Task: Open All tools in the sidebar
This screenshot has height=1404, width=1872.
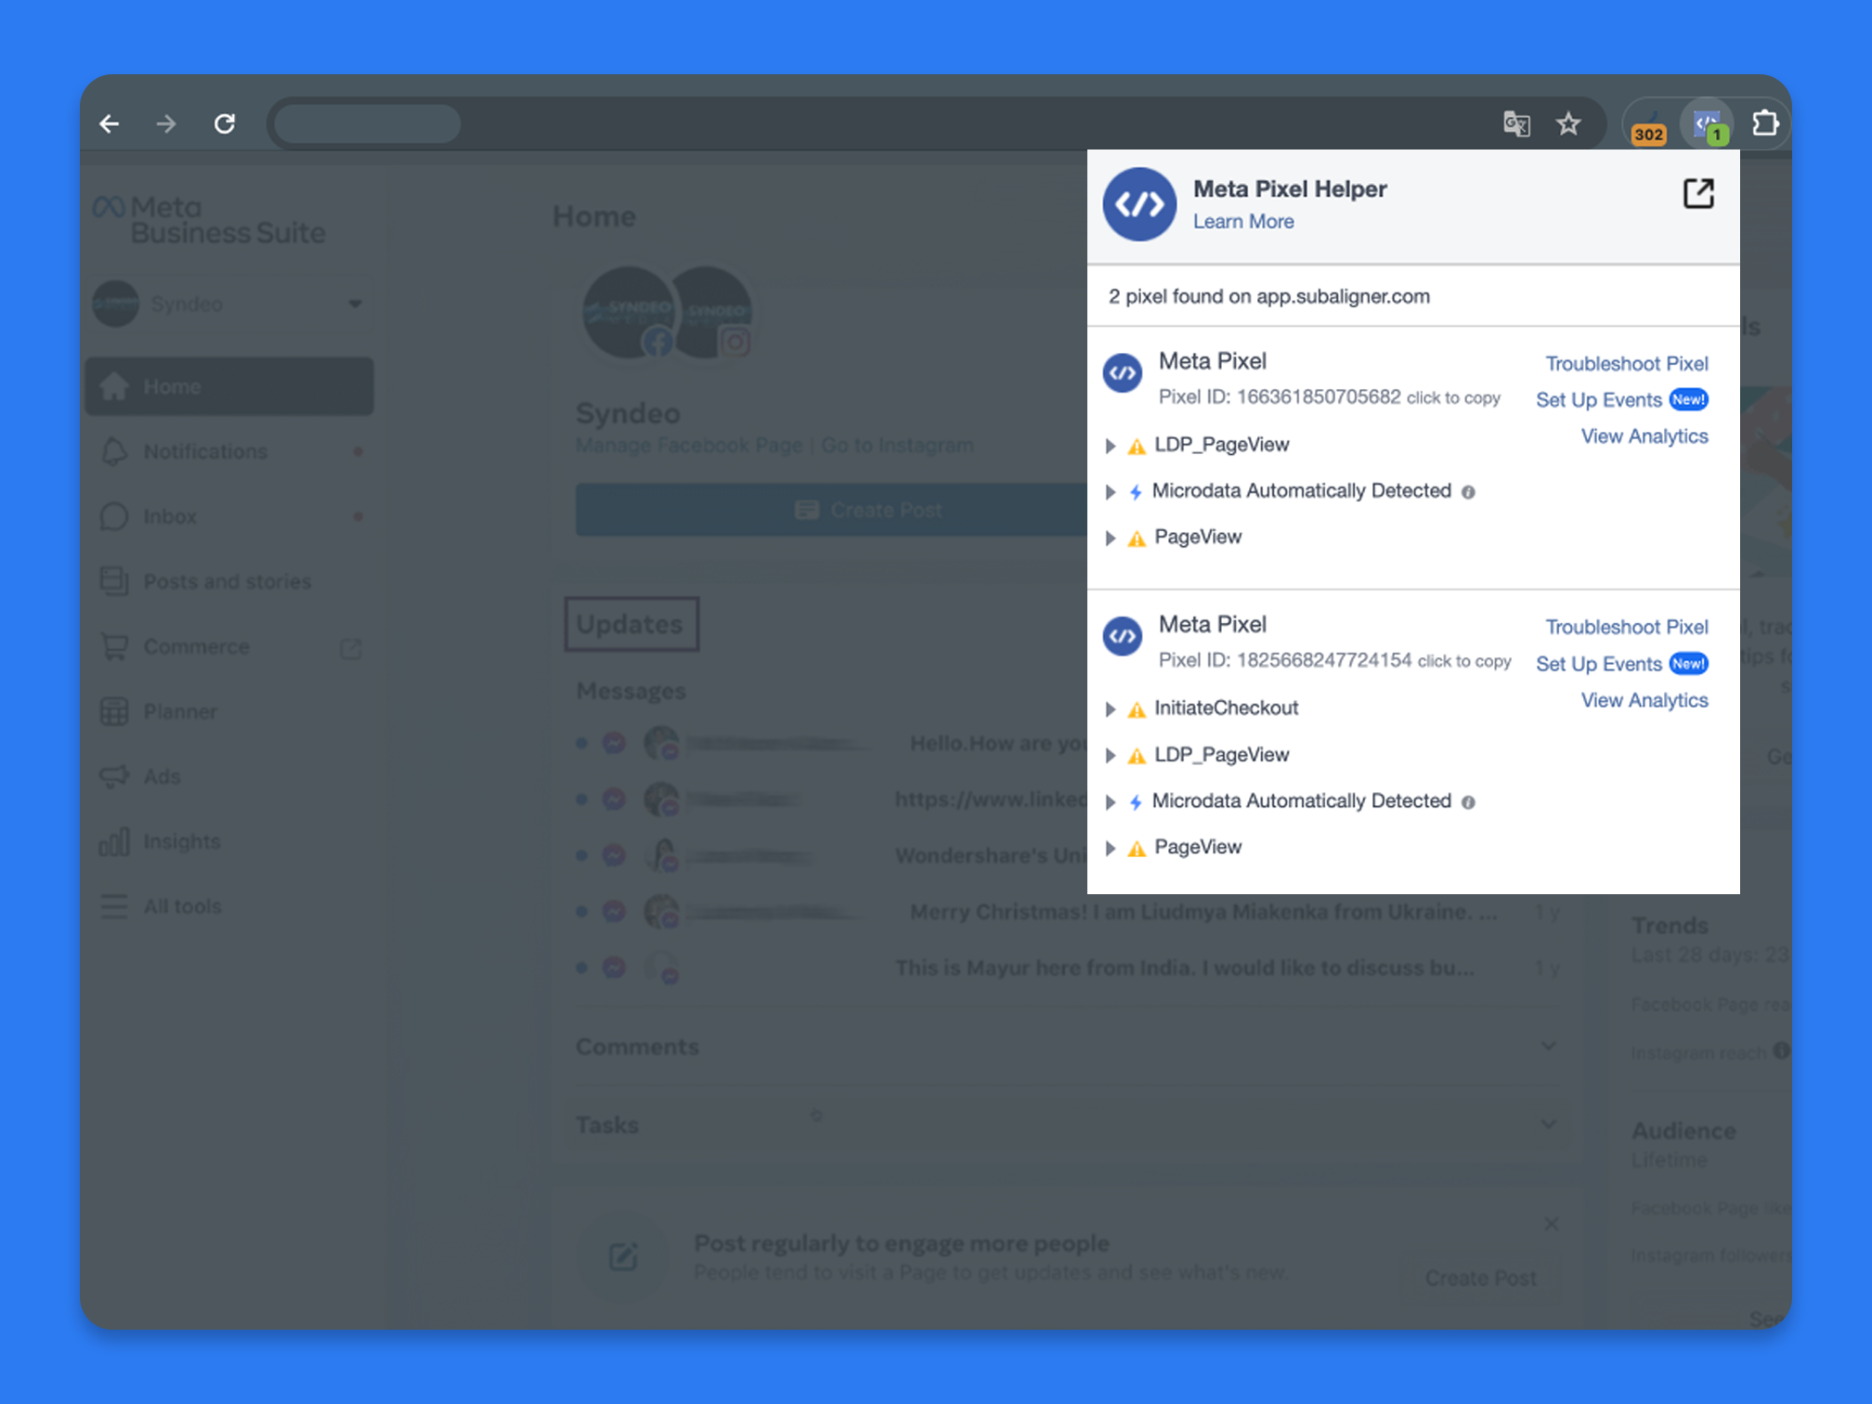Action: pos(229,906)
